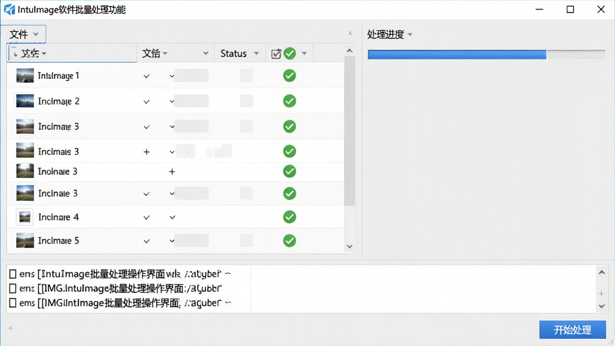Select the 'Inclnare 4' file name

[x=58, y=217]
